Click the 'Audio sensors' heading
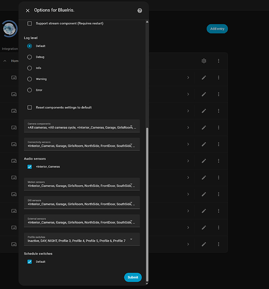The image size is (269, 289). coord(35,159)
